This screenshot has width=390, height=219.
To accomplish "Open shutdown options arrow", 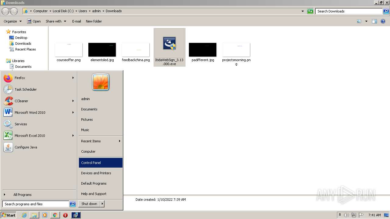I will point(102,204).
